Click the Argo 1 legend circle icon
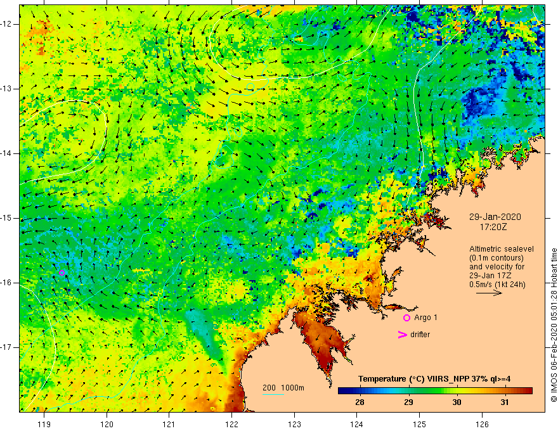Viewport: 558px width, 431px height. (x=406, y=318)
